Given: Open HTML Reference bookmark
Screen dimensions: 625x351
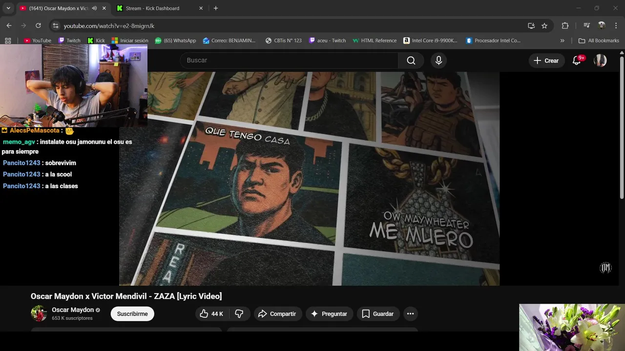Looking at the screenshot, I should (375, 40).
